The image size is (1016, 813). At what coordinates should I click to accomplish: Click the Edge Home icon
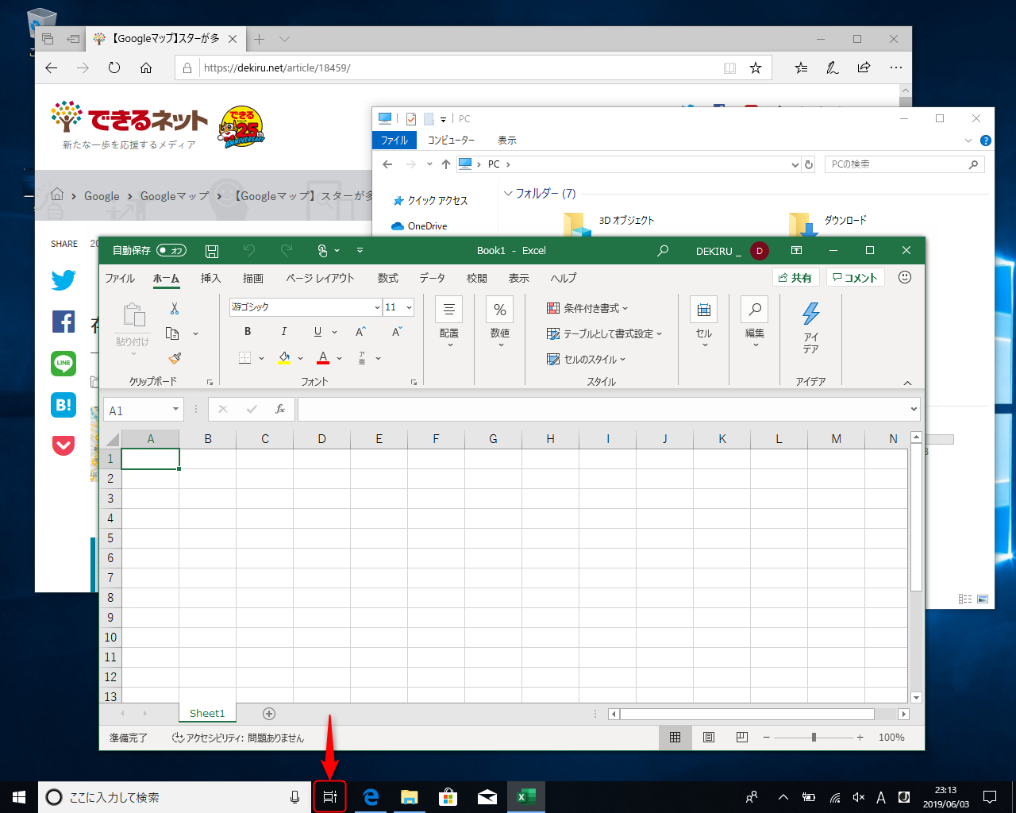(x=146, y=67)
